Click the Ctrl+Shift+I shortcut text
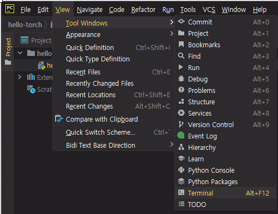 pyautogui.click(x=153, y=48)
